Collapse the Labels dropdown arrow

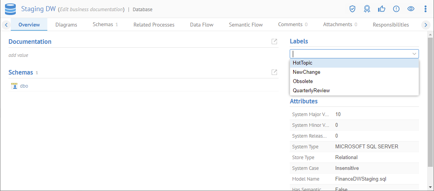(414, 54)
